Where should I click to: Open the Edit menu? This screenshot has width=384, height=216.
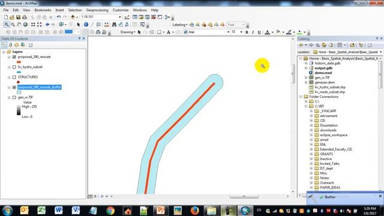point(16,10)
